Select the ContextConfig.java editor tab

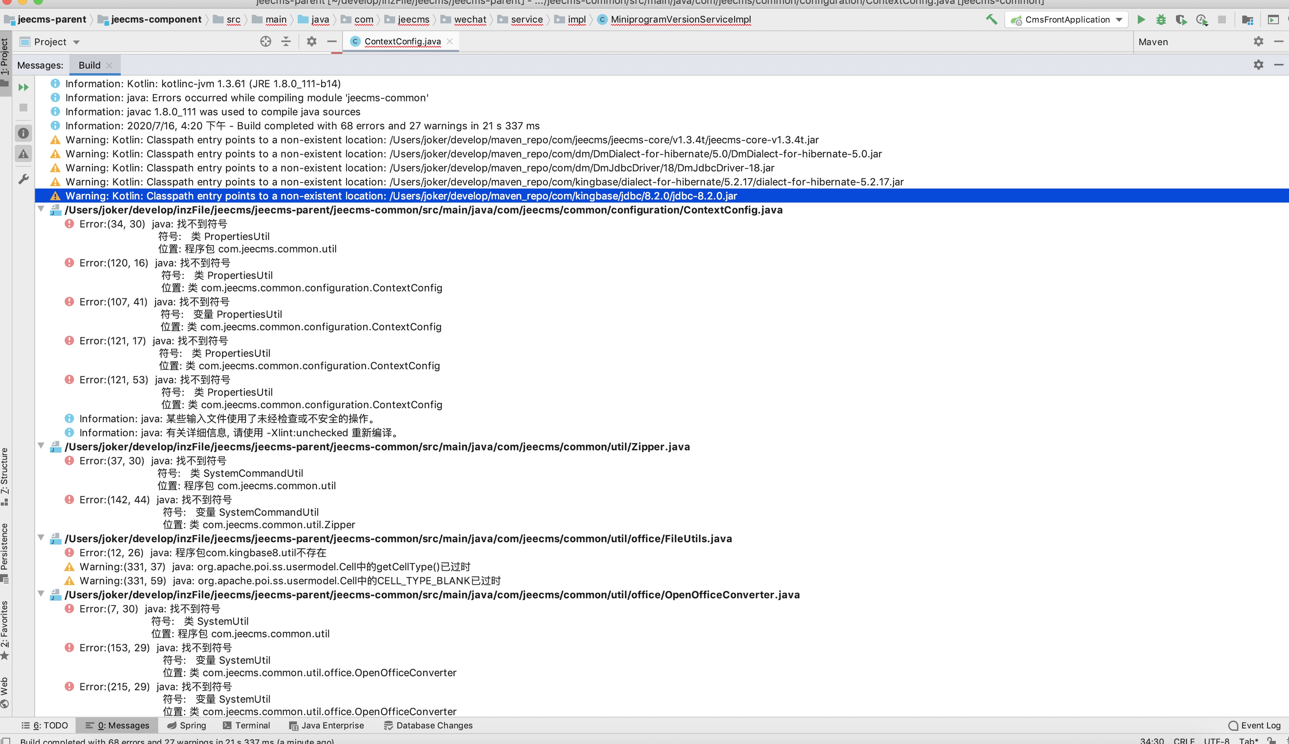(x=402, y=41)
